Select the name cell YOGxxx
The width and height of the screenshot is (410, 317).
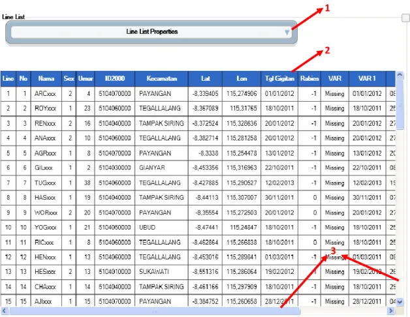point(46,228)
